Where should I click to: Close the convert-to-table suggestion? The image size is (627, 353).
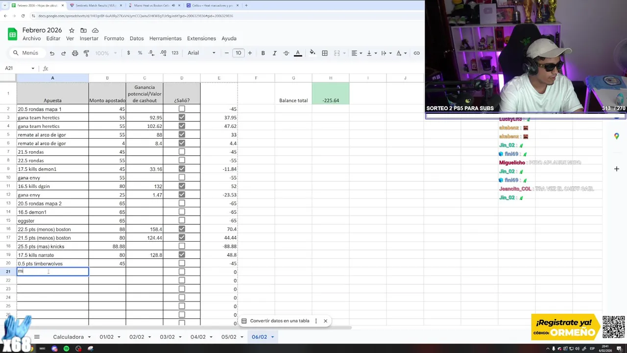pos(325,321)
